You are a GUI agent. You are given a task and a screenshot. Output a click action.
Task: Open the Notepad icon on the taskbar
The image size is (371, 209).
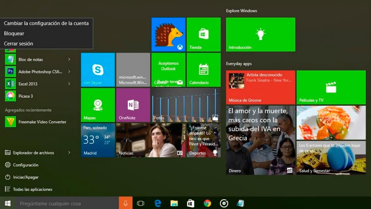pyautogui.click(x=240, y=203)
